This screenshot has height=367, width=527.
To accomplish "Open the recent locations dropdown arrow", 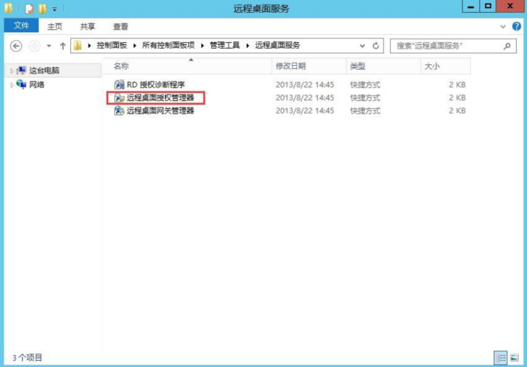I will tap(49, 46).
